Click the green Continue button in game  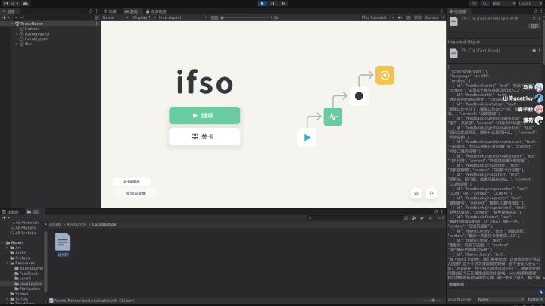click(x=204, y=115)
